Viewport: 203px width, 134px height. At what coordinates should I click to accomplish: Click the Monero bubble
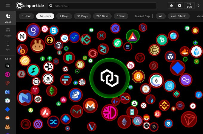click(x=90, y=106)
